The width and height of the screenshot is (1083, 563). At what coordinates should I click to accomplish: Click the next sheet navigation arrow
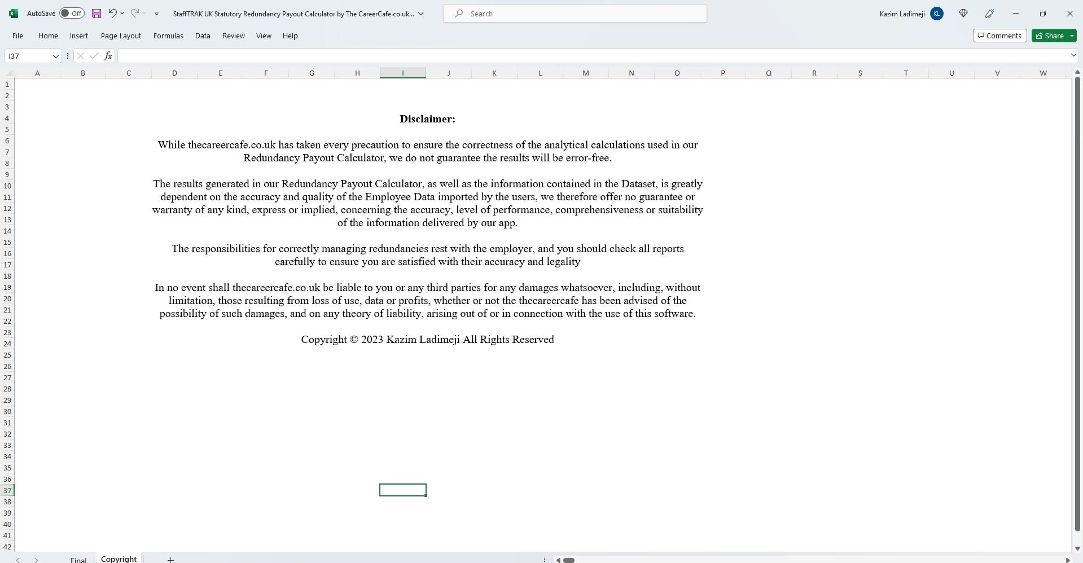click(36, 560)
